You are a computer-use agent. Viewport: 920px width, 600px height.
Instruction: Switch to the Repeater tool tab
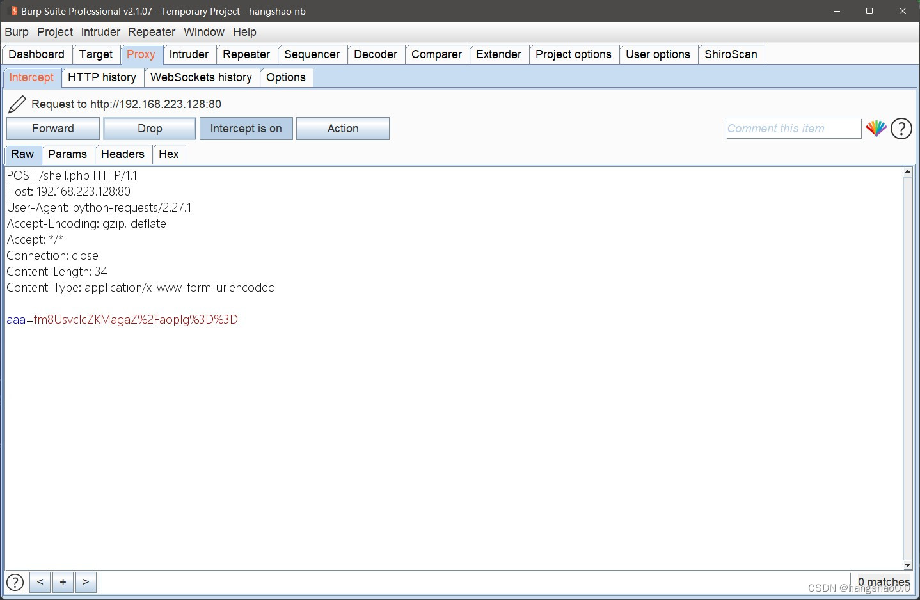(246, 54)
